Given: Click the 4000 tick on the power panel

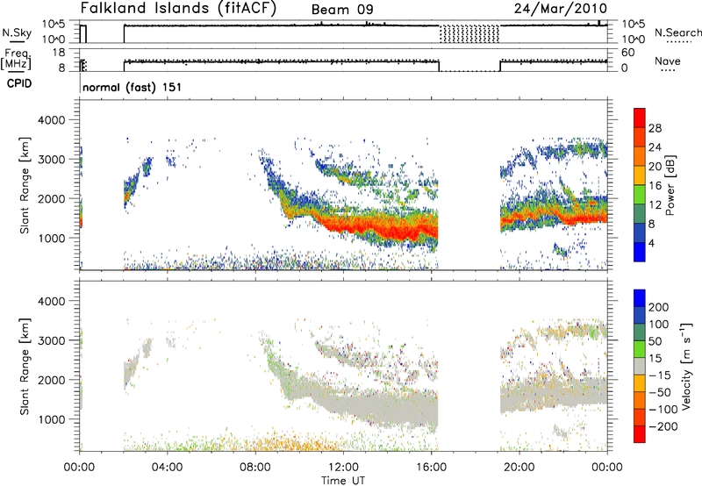Looking at the screenshot, I should 51,120.
